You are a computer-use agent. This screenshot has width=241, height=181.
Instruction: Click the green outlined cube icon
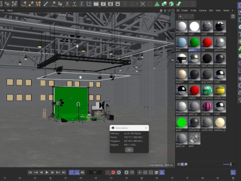click(x=171, y=4)
